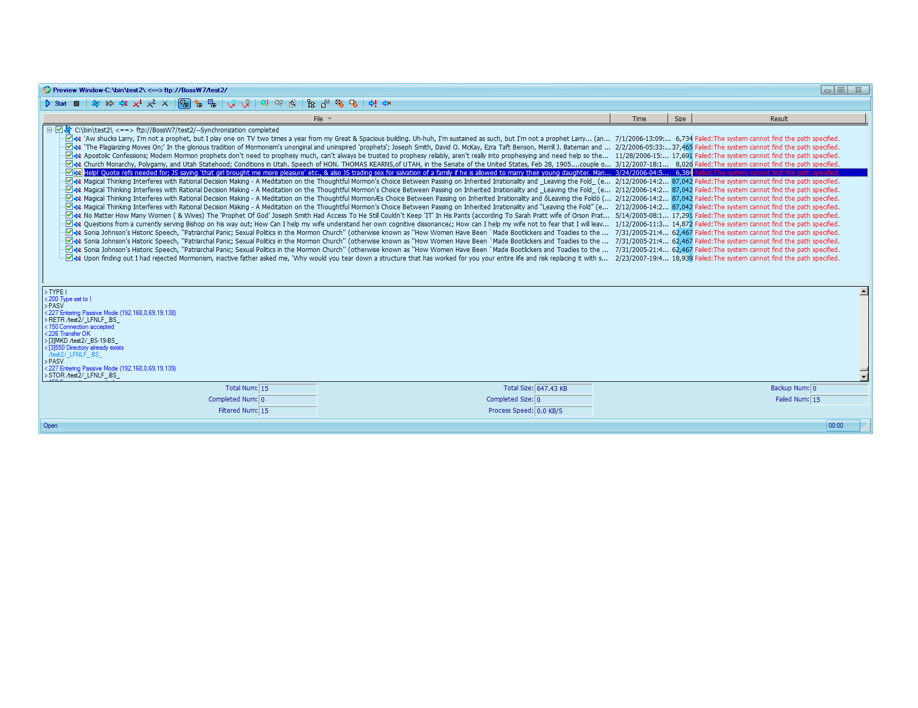Click log line '200 Type set to I'
This screenshot has width=918, height=708.
tap(68, 299)
